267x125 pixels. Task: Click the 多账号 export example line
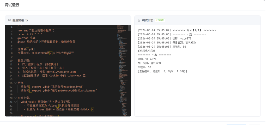pyautogui.click(x=59, y=90)
